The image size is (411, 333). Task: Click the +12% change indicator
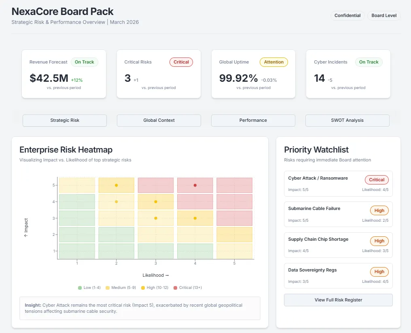pos(77,80)
